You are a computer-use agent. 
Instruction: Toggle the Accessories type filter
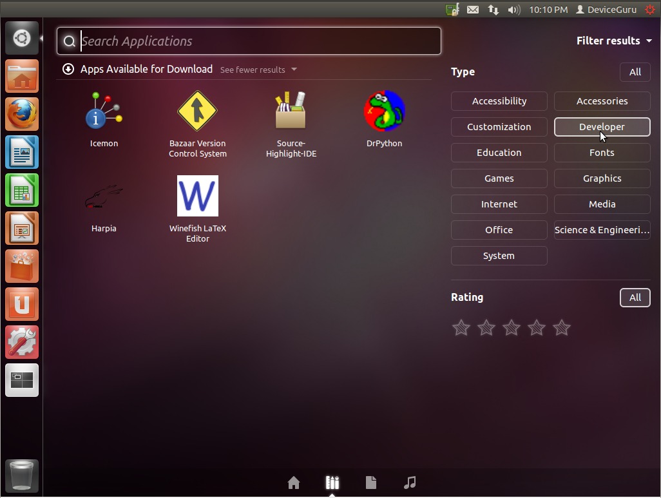coord(602,101)
